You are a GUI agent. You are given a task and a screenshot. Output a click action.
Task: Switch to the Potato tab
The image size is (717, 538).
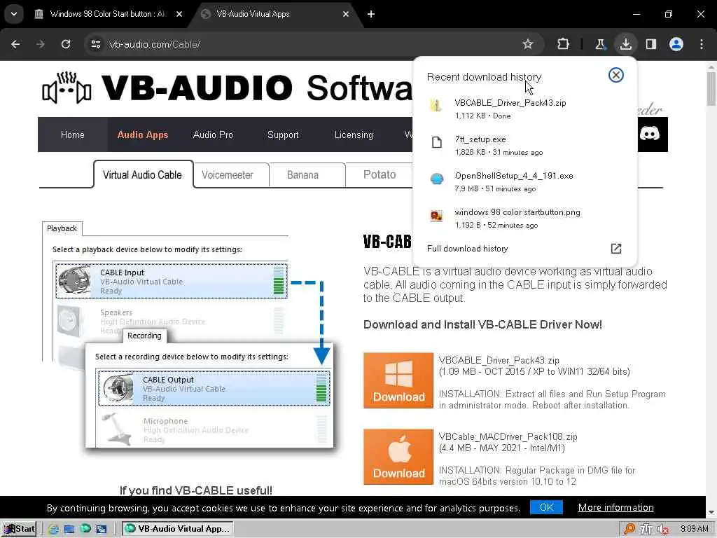[x=380, y=174]
